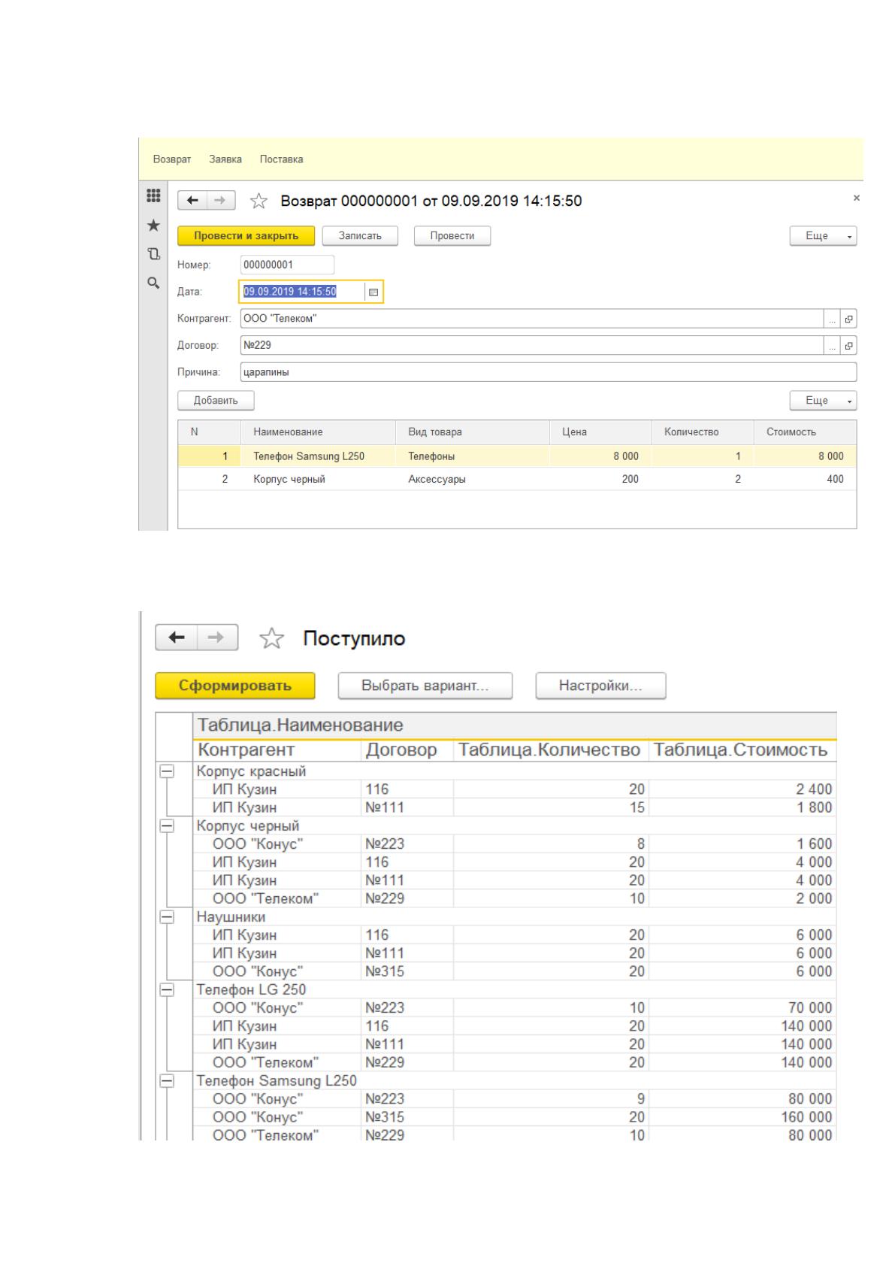This screenshot has height=1266, width=895.
Task: Click into the Причина input field
Action: click(x=549, y=372)
